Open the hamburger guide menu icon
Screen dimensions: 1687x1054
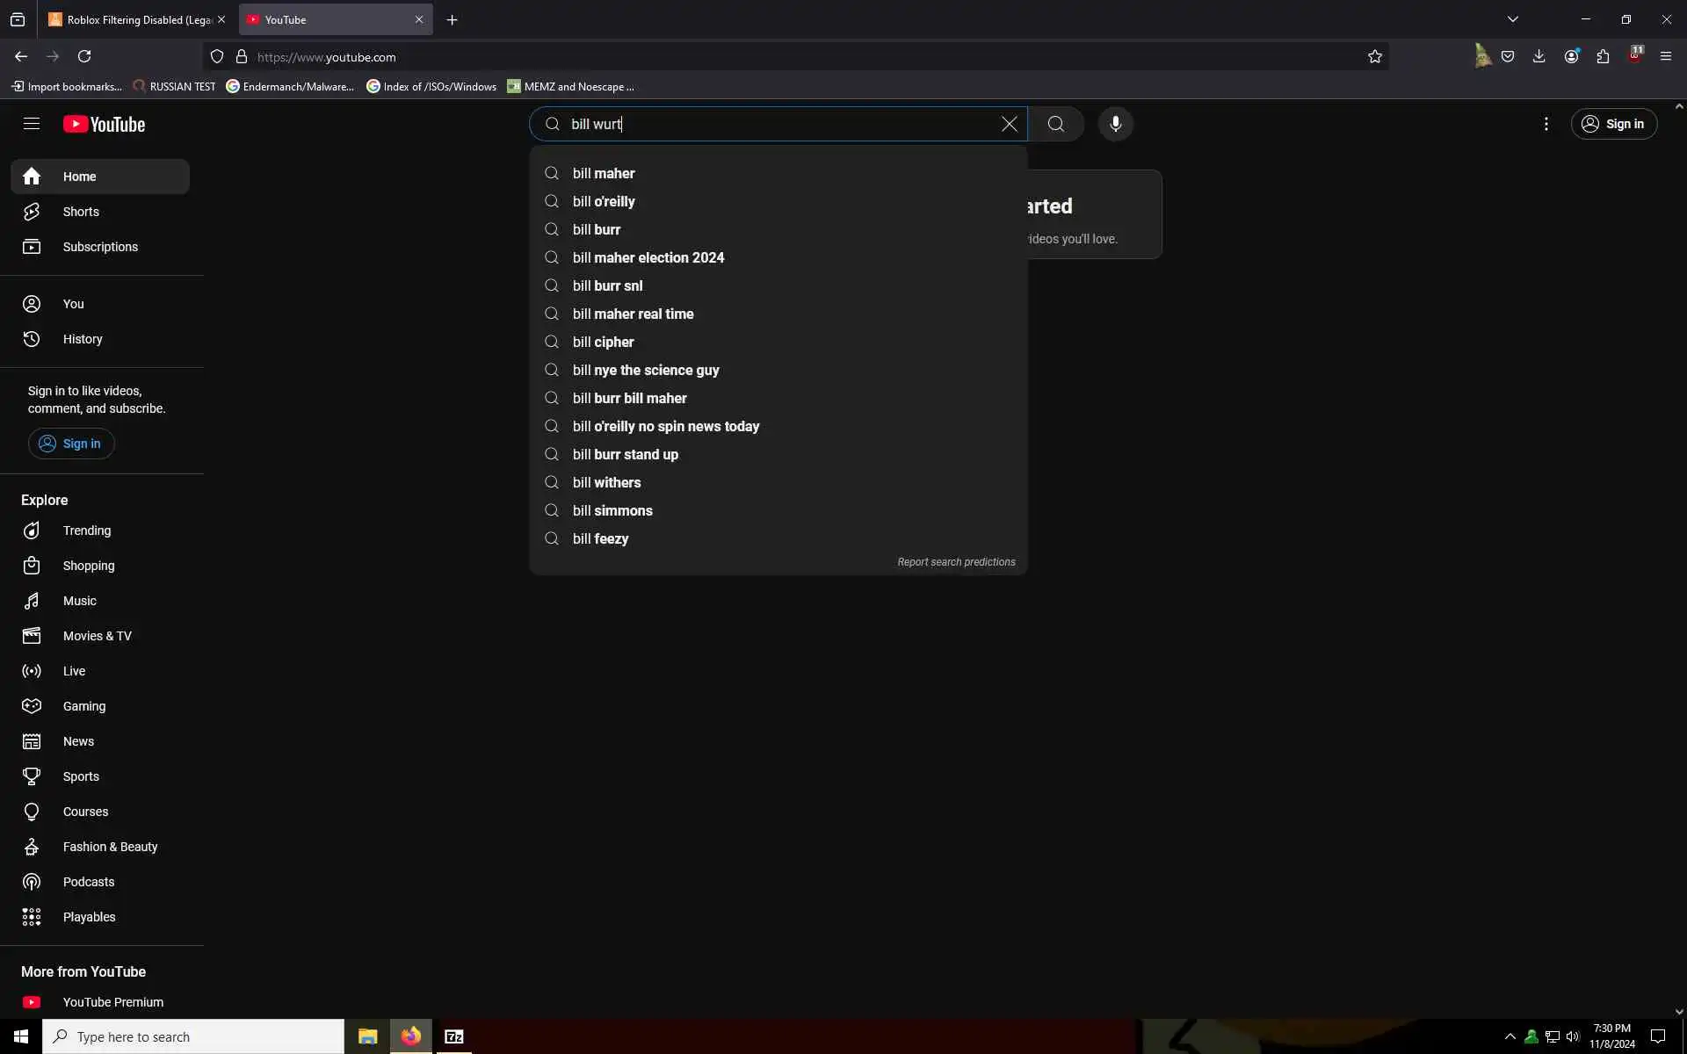click(x=32, y=124)
